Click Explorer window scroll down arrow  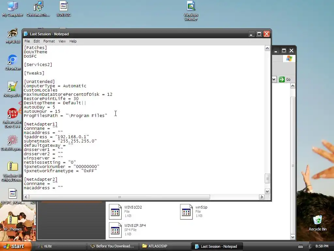pyautogui.click(x=293, y=237)
